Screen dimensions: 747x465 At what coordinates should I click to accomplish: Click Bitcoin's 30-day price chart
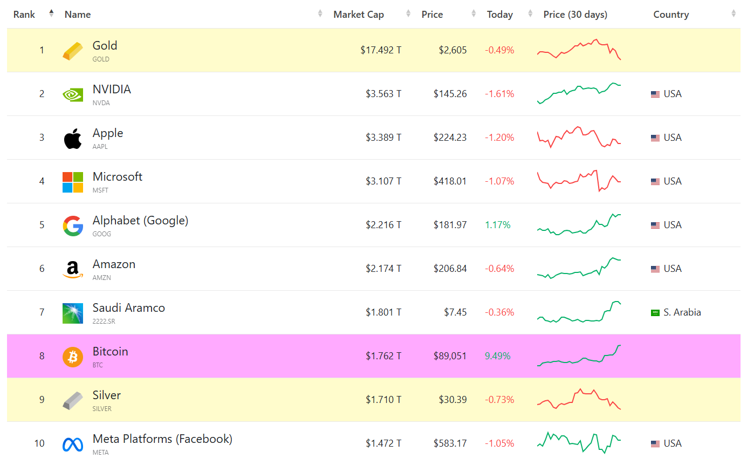tap(579, 355)
